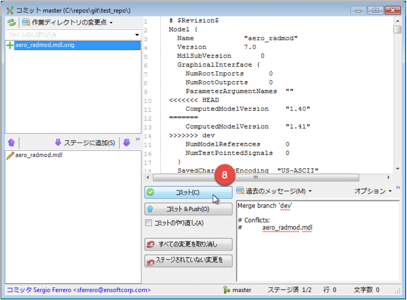407x300 pixels.
Task: Click the line Name "aero_radmod"
Action: 237,38
